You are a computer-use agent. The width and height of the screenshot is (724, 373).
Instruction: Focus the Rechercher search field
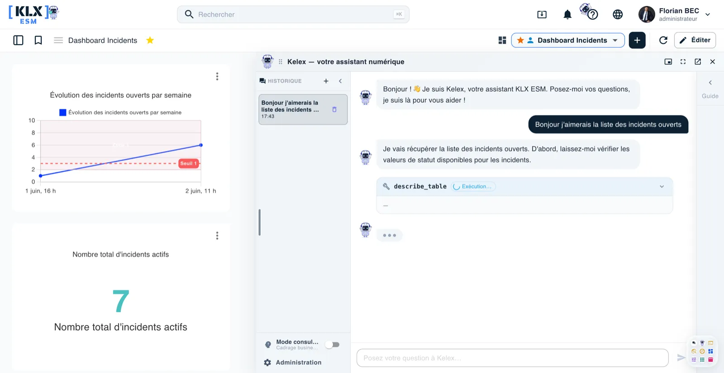(x=293, y=14)
